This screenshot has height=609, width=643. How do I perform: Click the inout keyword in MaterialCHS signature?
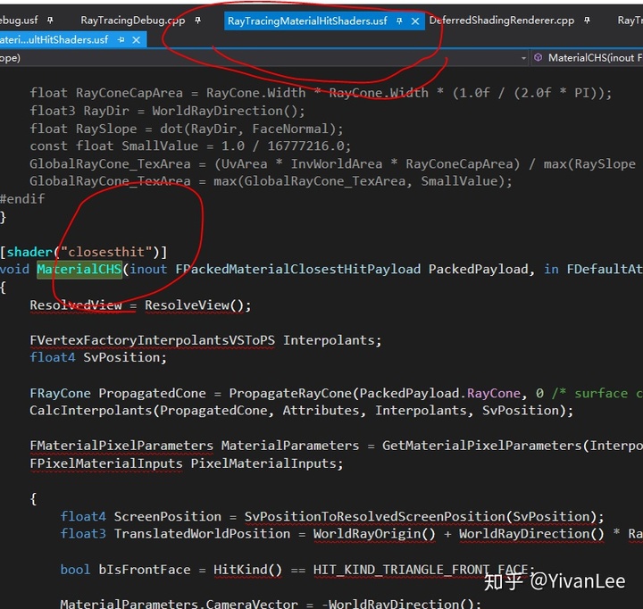[x=148, y=270]
